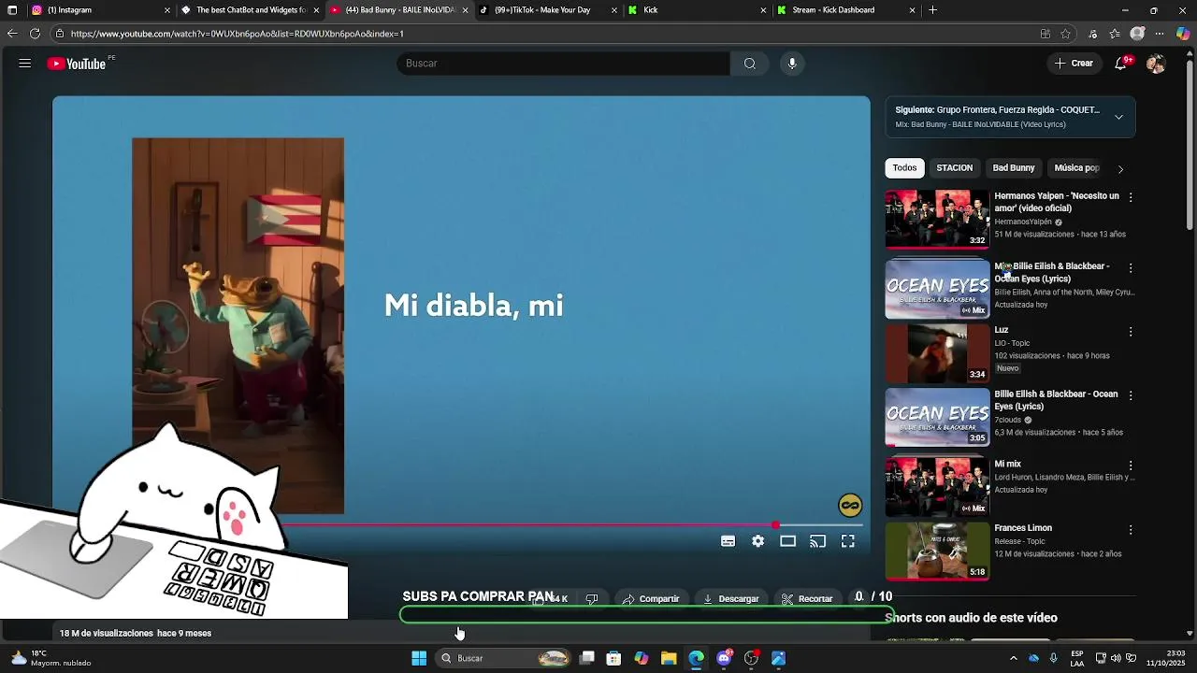This screenshot has width=1197, height=673.
Task: Open the Luz video by LIO
Action: (937, 353)
